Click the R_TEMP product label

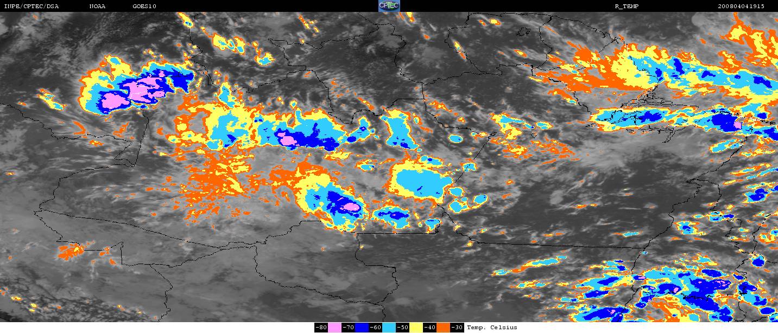tap(627, 7)
